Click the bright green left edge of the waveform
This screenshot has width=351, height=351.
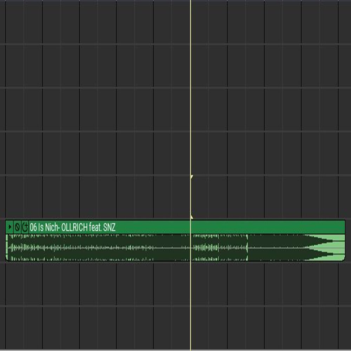[x=7, y=248]
